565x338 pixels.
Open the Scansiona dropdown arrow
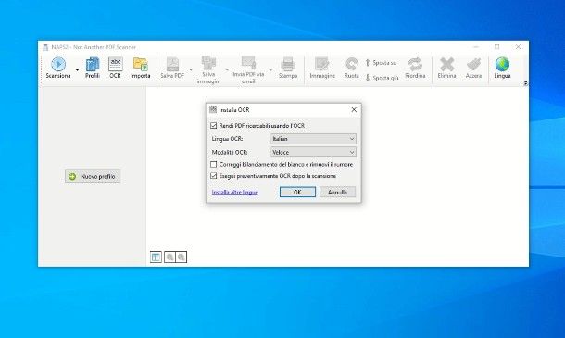tap(77, 69)
